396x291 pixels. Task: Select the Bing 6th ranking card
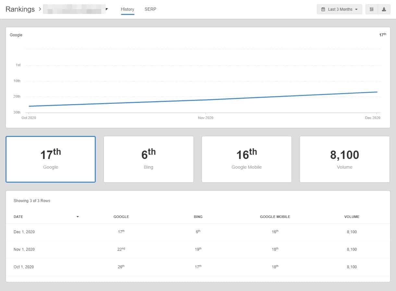[x=148, y=159]
